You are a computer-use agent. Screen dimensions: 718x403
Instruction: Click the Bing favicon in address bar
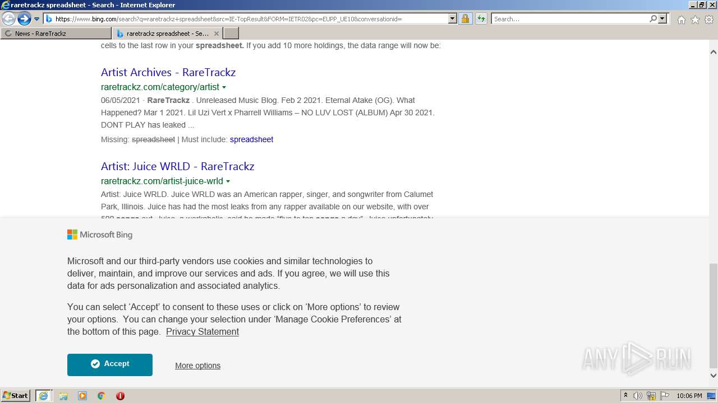[x=49, y=19]
